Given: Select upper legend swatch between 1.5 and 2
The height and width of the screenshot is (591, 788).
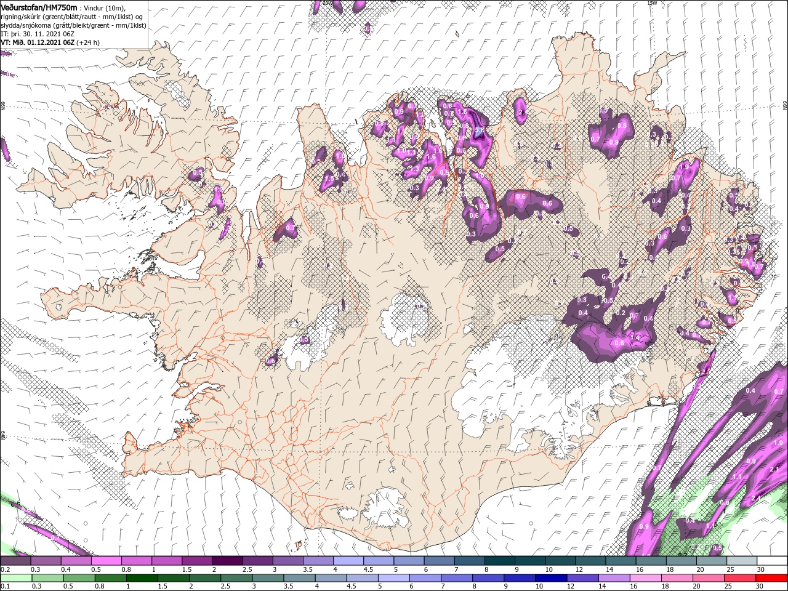Looking at the screenshot, I should click(197, 561).
